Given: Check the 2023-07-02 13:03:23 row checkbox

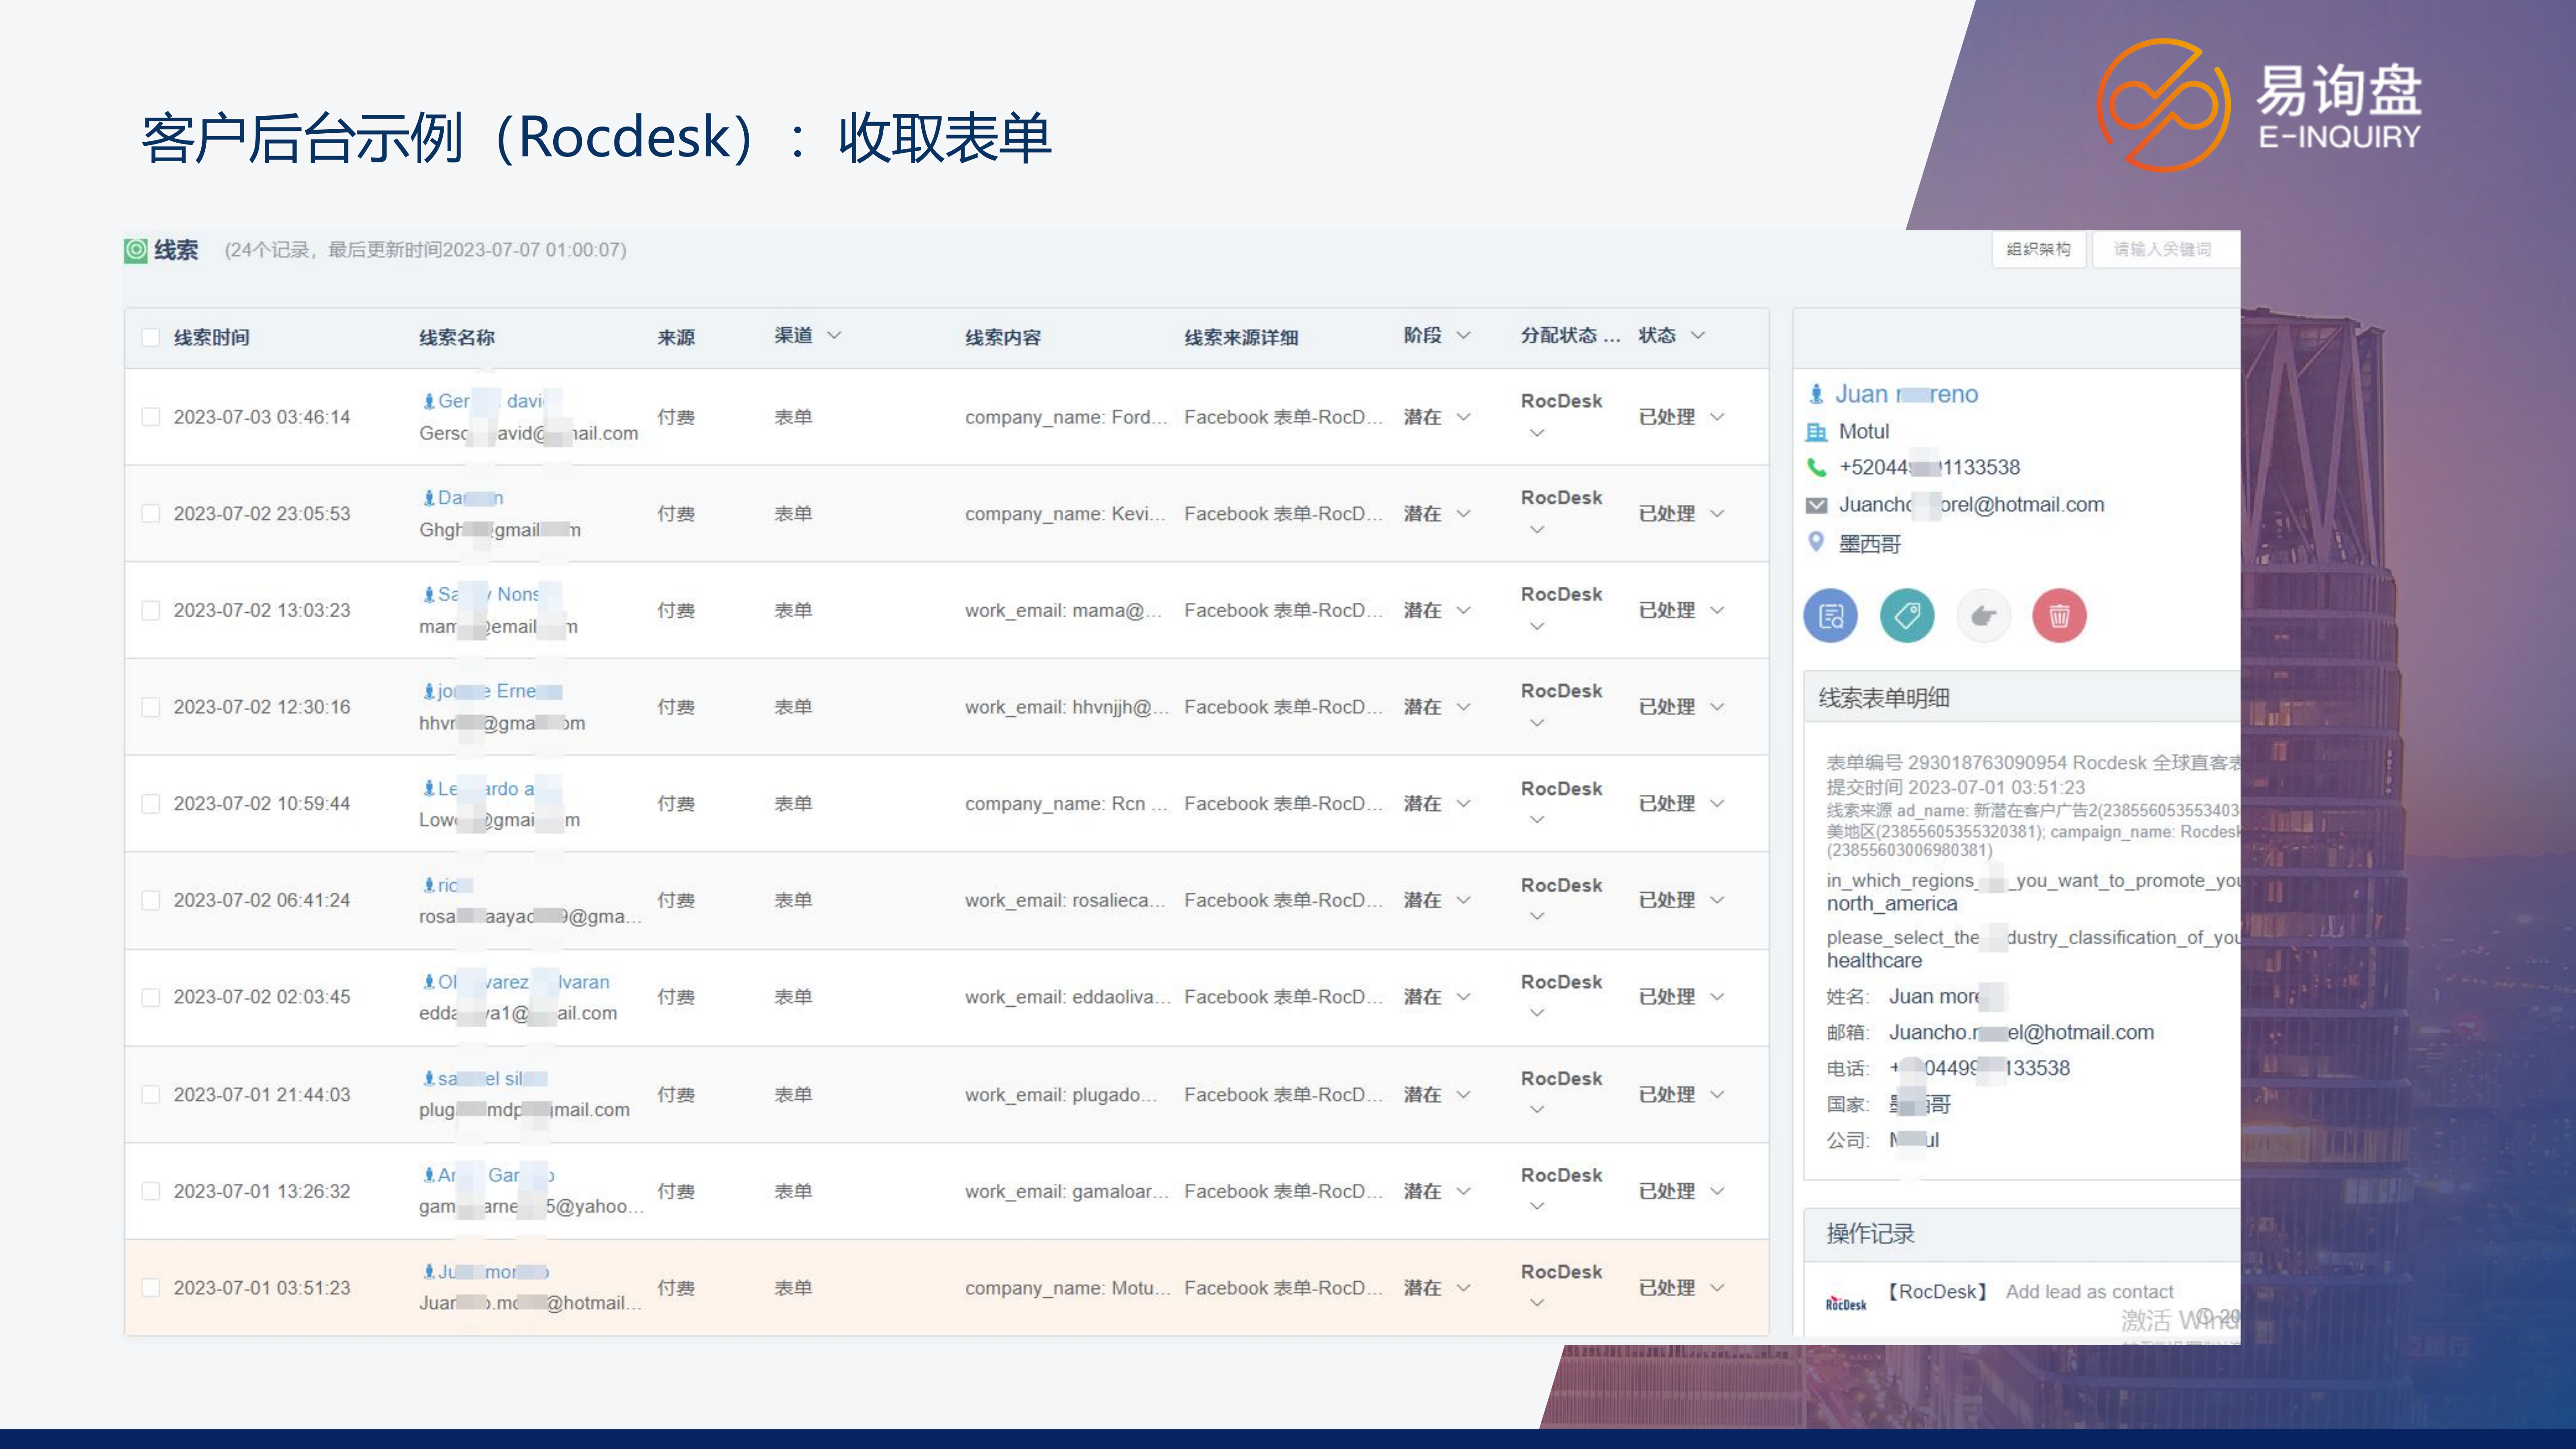Looking at the screenshot, I should (151, 610).
